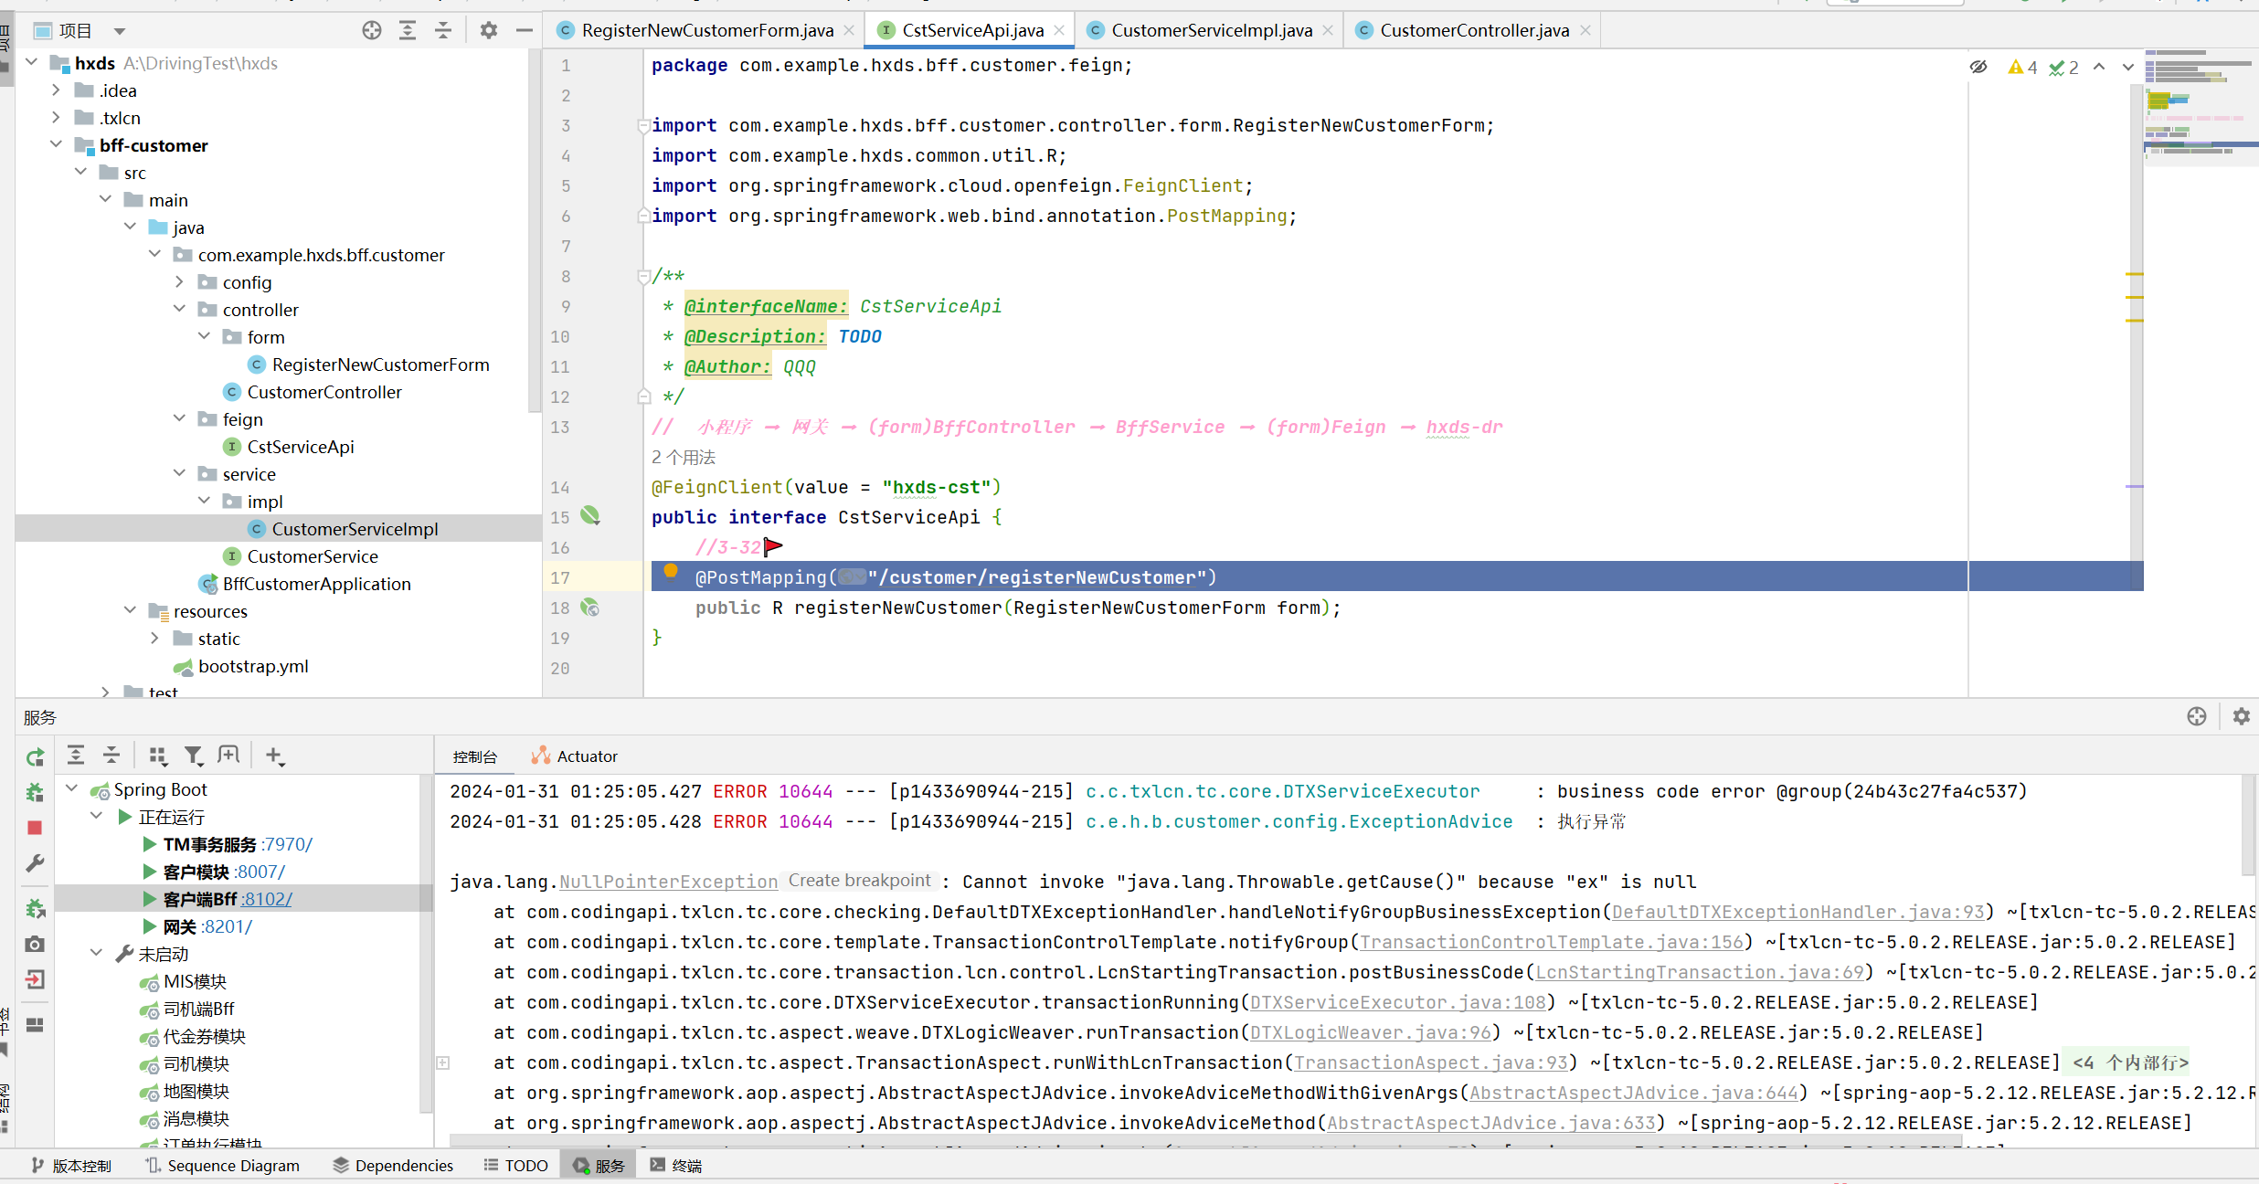The image size is (2259, 1184).
Task: Select CstServiceApi in the project tree
Action: 300,447
